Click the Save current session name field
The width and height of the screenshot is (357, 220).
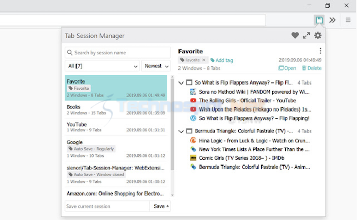coord(107,206)
